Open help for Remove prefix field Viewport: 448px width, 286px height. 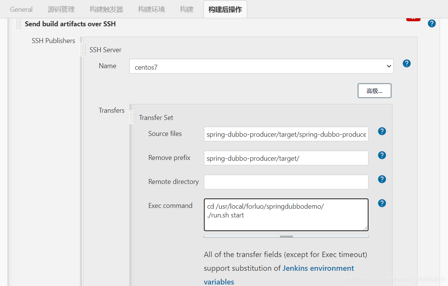[x=382, y=155]
